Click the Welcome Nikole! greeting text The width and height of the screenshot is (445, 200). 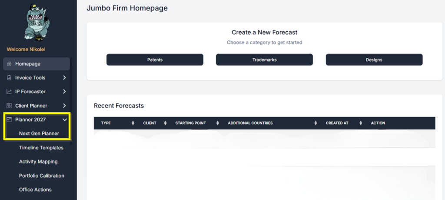(x=26, y=49)
